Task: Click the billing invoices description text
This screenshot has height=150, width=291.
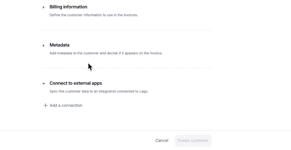Action: point(93,15)
